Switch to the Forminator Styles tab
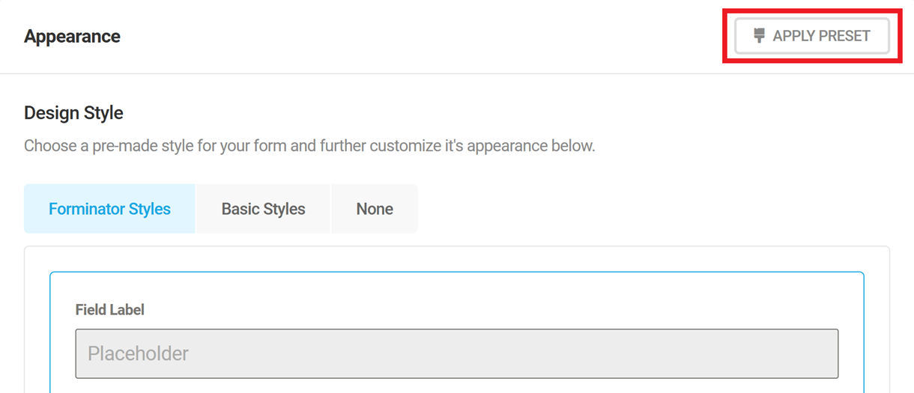 109,209
